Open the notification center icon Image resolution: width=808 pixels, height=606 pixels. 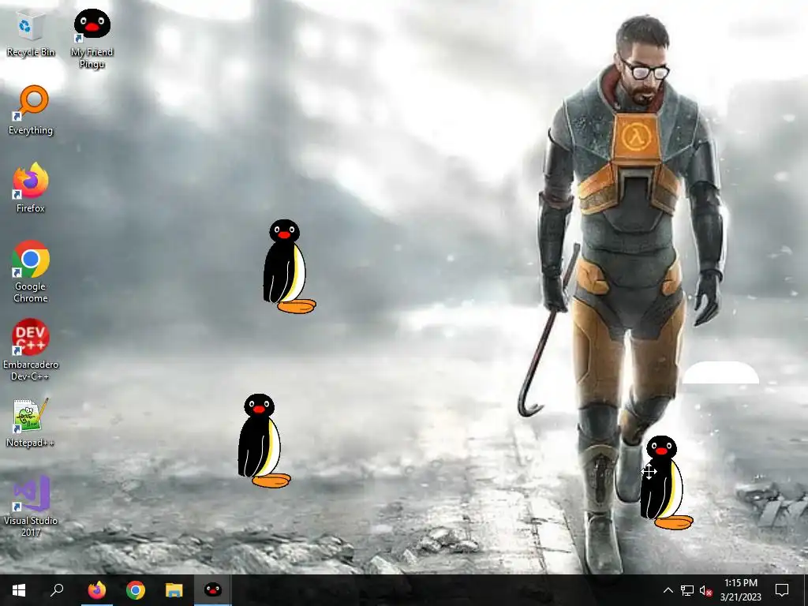pyautogui.click(x=782, y=590)
